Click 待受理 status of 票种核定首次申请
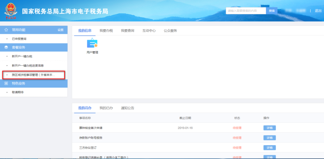324x159 pixels. click(x=237, y=128)
